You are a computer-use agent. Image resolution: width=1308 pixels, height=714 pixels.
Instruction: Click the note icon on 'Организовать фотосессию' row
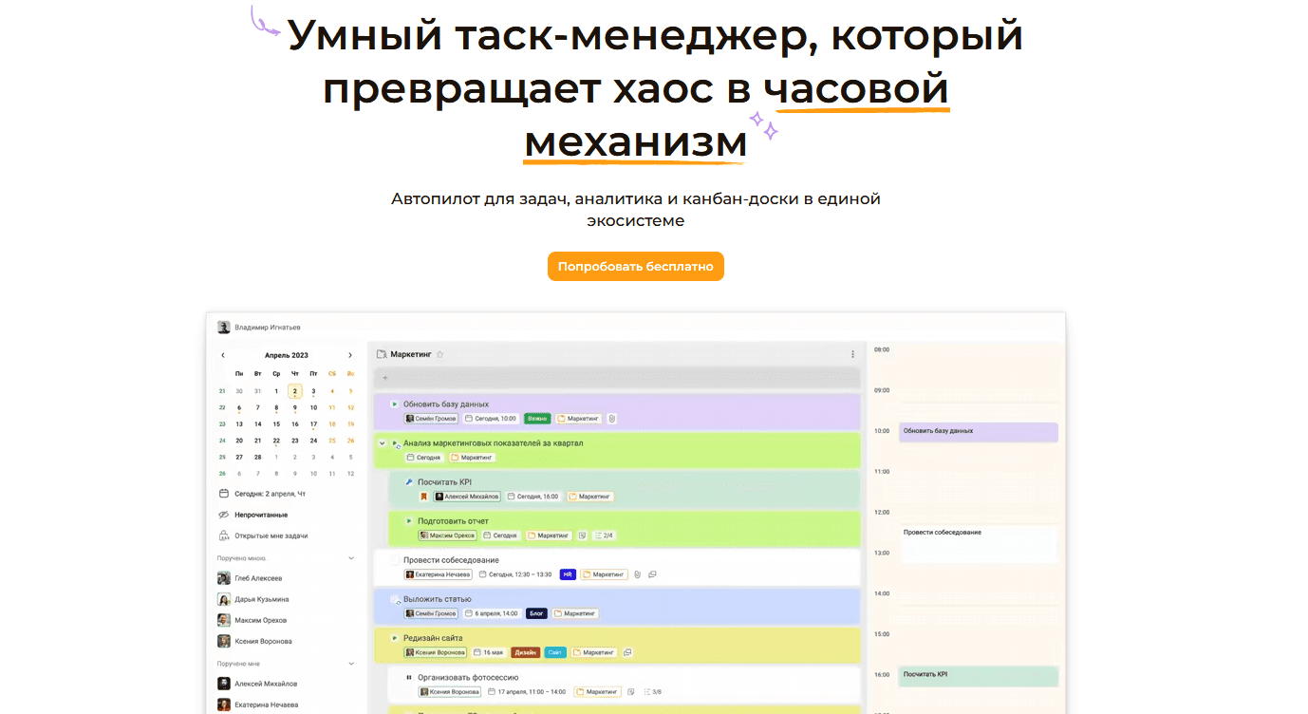click(x=630, y=691)
